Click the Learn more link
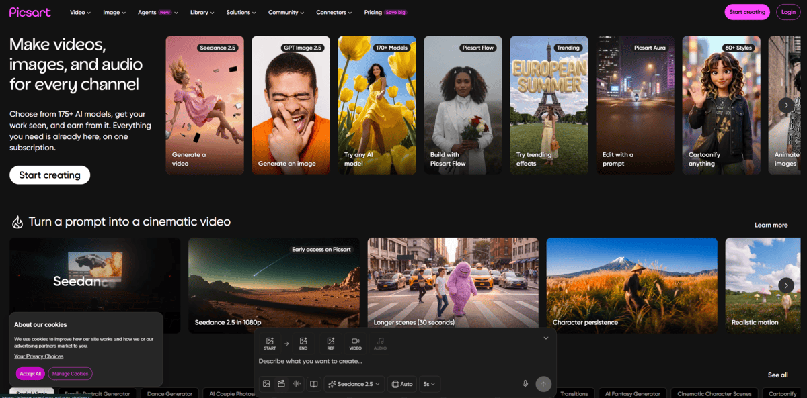 tap(771, 225)
